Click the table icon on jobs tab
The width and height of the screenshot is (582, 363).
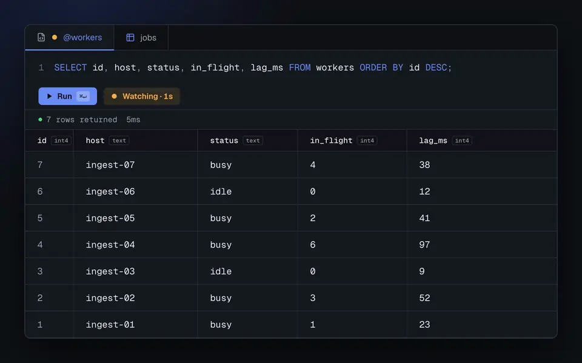130,38
